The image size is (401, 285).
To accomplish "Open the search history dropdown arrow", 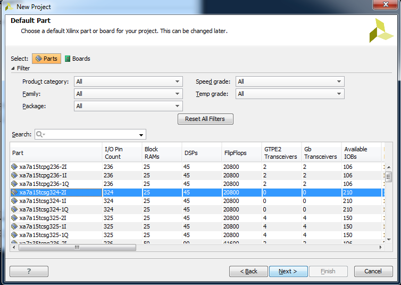I will click(141, 135).
